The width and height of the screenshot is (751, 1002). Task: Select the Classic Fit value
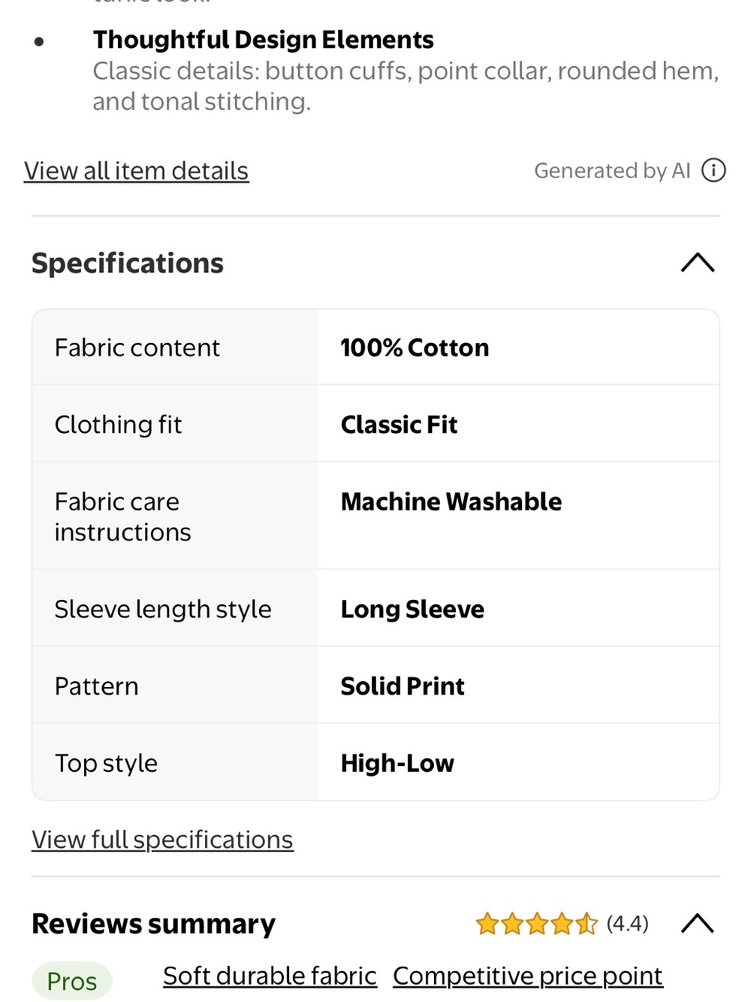[x=399, y=425]
